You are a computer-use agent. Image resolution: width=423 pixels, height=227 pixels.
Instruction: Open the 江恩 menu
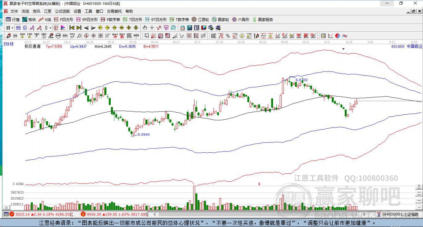48,11
